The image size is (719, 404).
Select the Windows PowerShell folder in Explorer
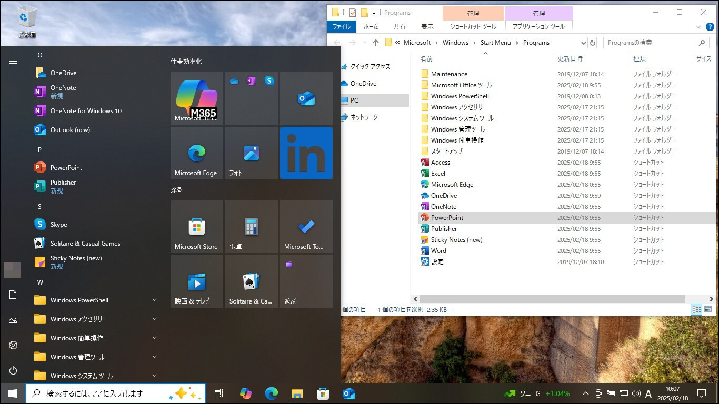460,96
